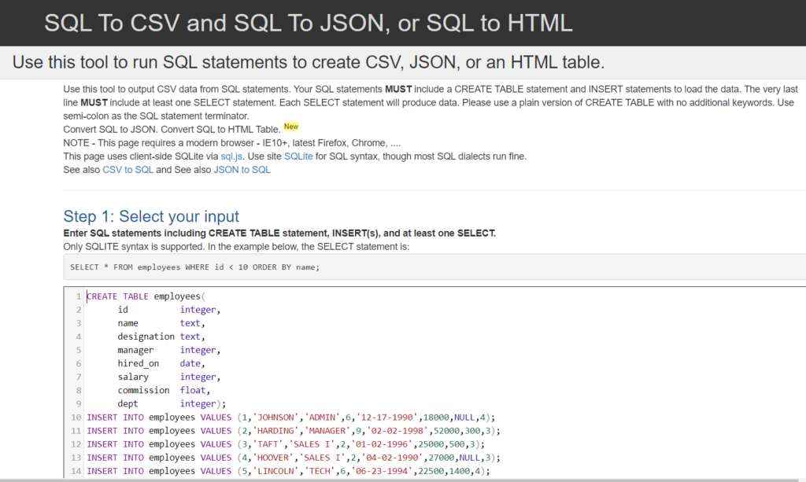Click the INSERT line for HOOVER
Viewport: 806px width, 482px height.
(x=294, y=458)
